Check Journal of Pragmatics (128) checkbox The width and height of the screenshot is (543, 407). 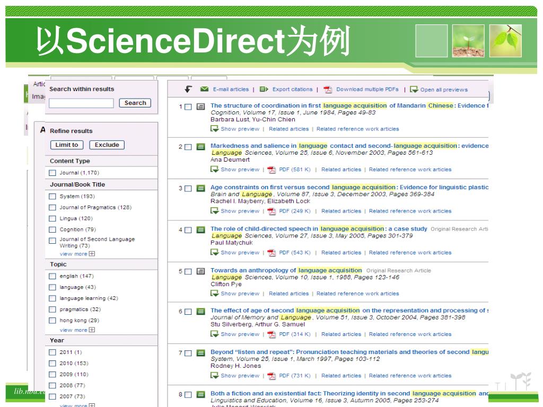pyautogui.click(x=52, y=207)
